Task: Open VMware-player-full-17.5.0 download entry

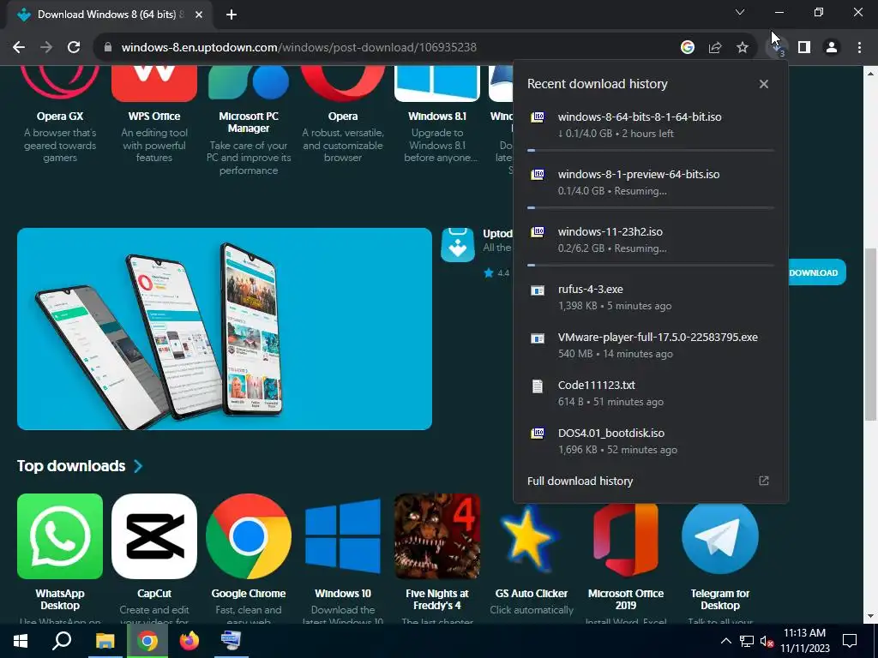Action: 651,345
